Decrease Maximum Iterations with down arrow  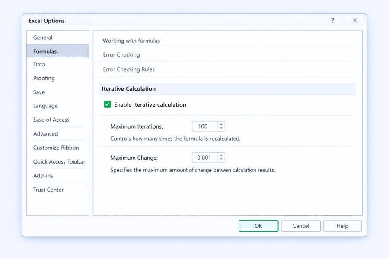pos(221,128)
